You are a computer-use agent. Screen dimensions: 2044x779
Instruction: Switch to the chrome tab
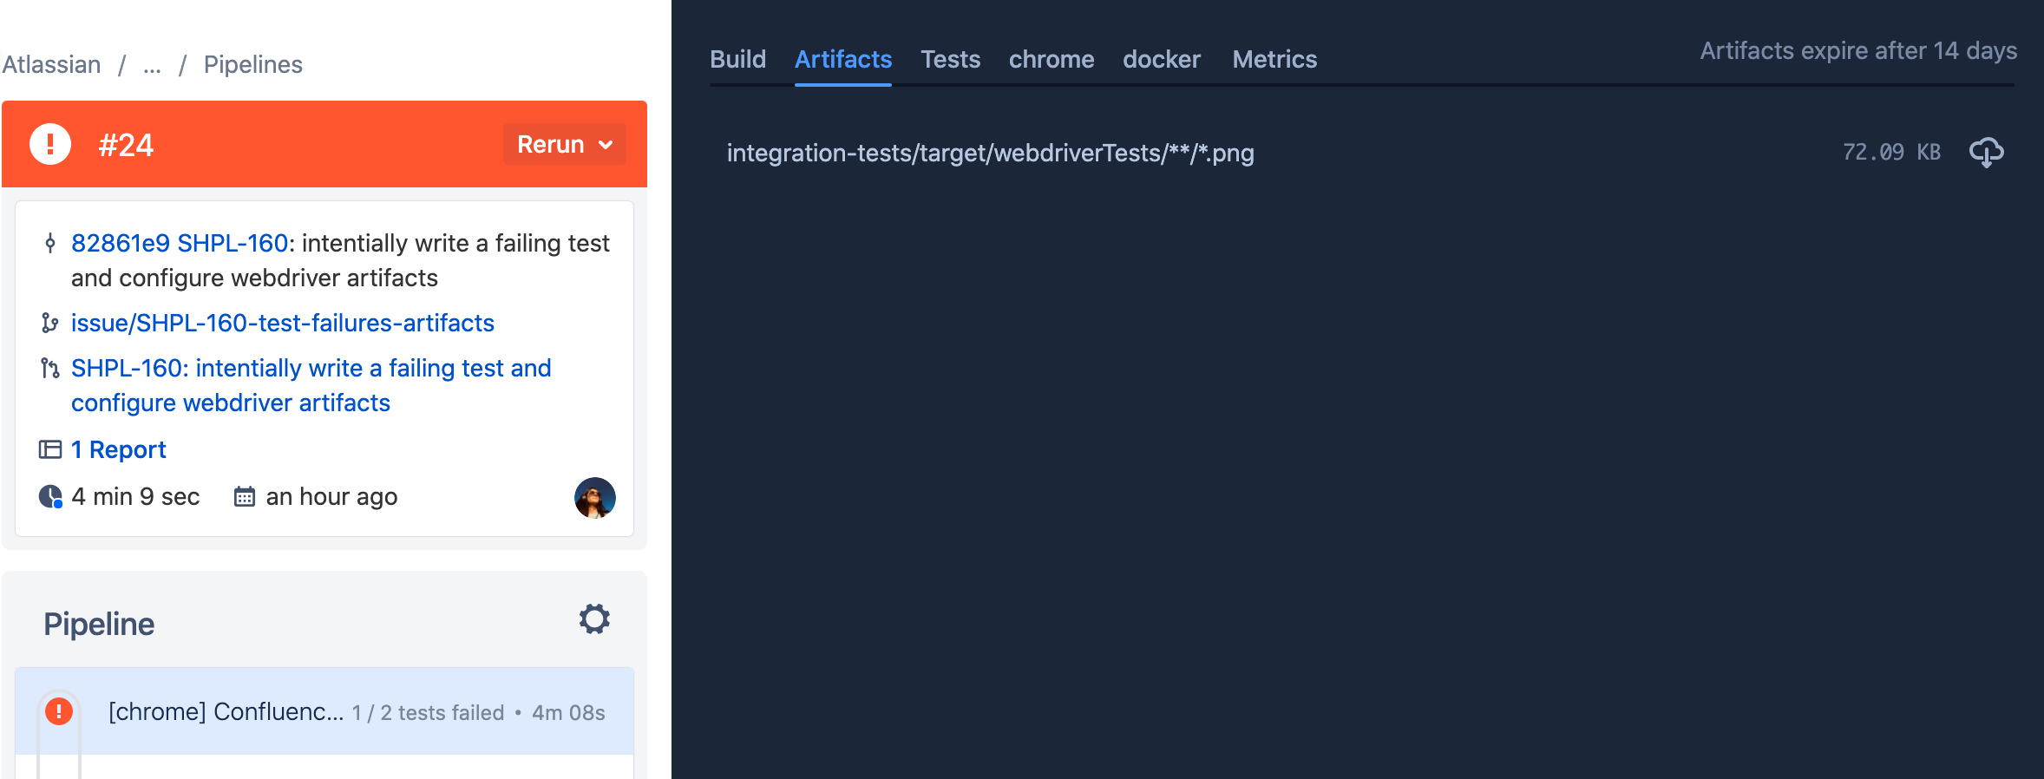1051,59
